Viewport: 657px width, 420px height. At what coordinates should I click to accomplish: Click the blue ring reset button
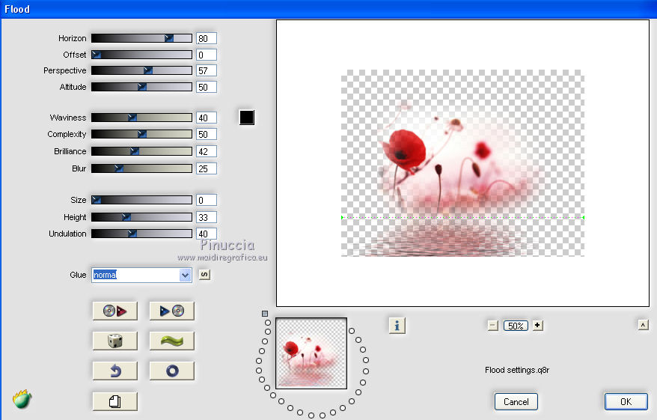click(172, 371)
